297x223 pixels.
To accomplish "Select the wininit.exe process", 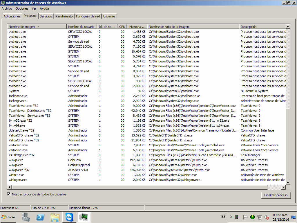I will [146, 175].
